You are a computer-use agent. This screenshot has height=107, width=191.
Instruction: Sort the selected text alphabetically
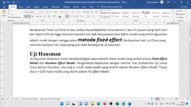pyautogui.click(x=92, y=12)
